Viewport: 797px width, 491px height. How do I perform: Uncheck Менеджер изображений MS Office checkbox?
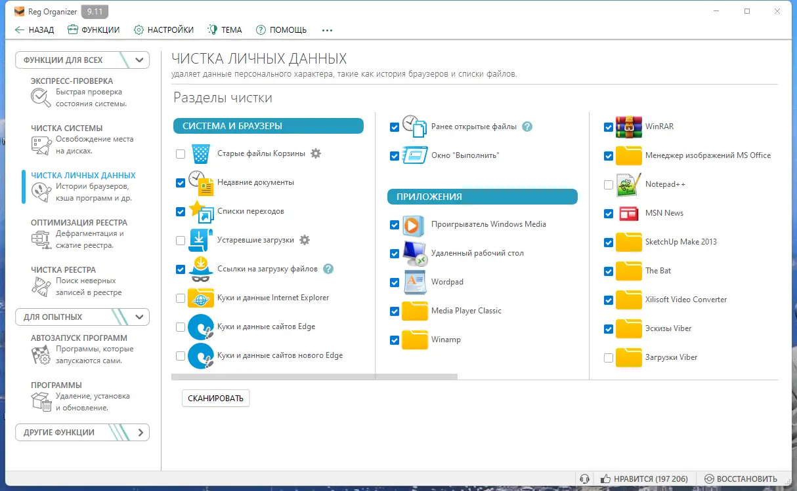[x=609, y=156]
